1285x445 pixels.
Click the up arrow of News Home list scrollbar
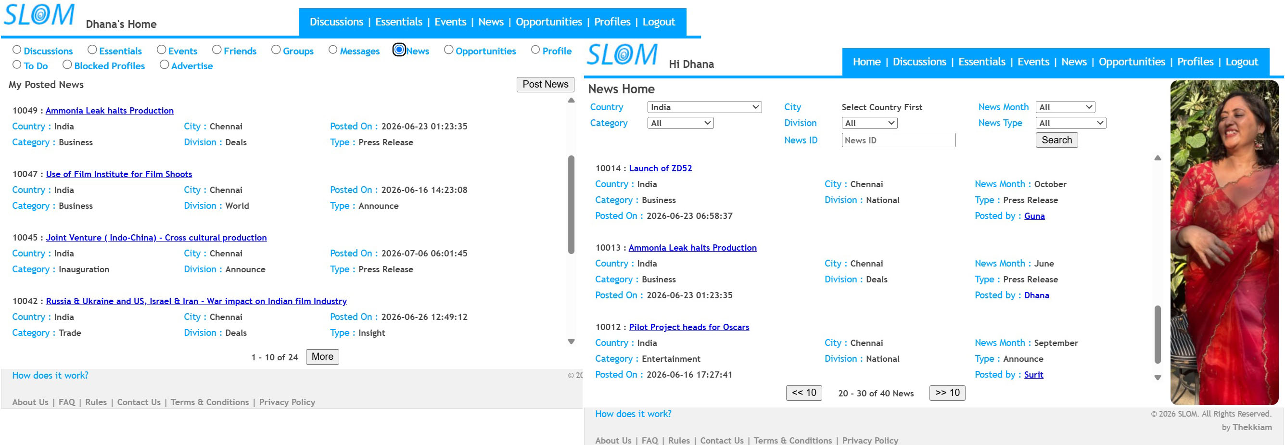tap(1158, 158)
